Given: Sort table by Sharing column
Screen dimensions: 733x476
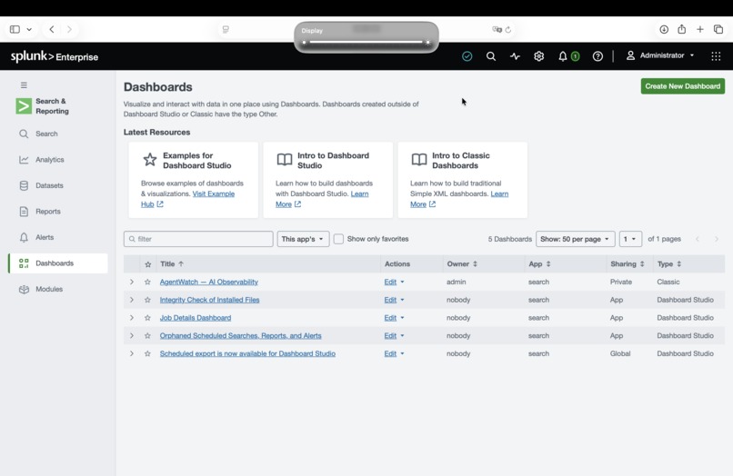Looking at the screenshot, I should click(x=628, y=264).
